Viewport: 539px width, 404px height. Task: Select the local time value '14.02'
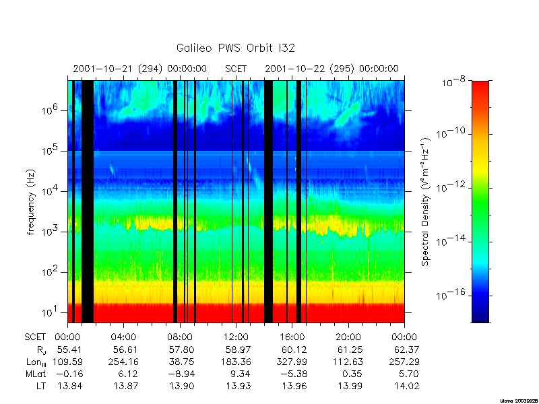pyautogui.click(x=407, y=386)
